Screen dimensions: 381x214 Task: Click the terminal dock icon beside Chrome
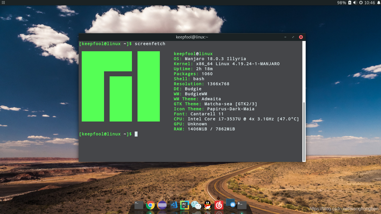click(139, 205)
